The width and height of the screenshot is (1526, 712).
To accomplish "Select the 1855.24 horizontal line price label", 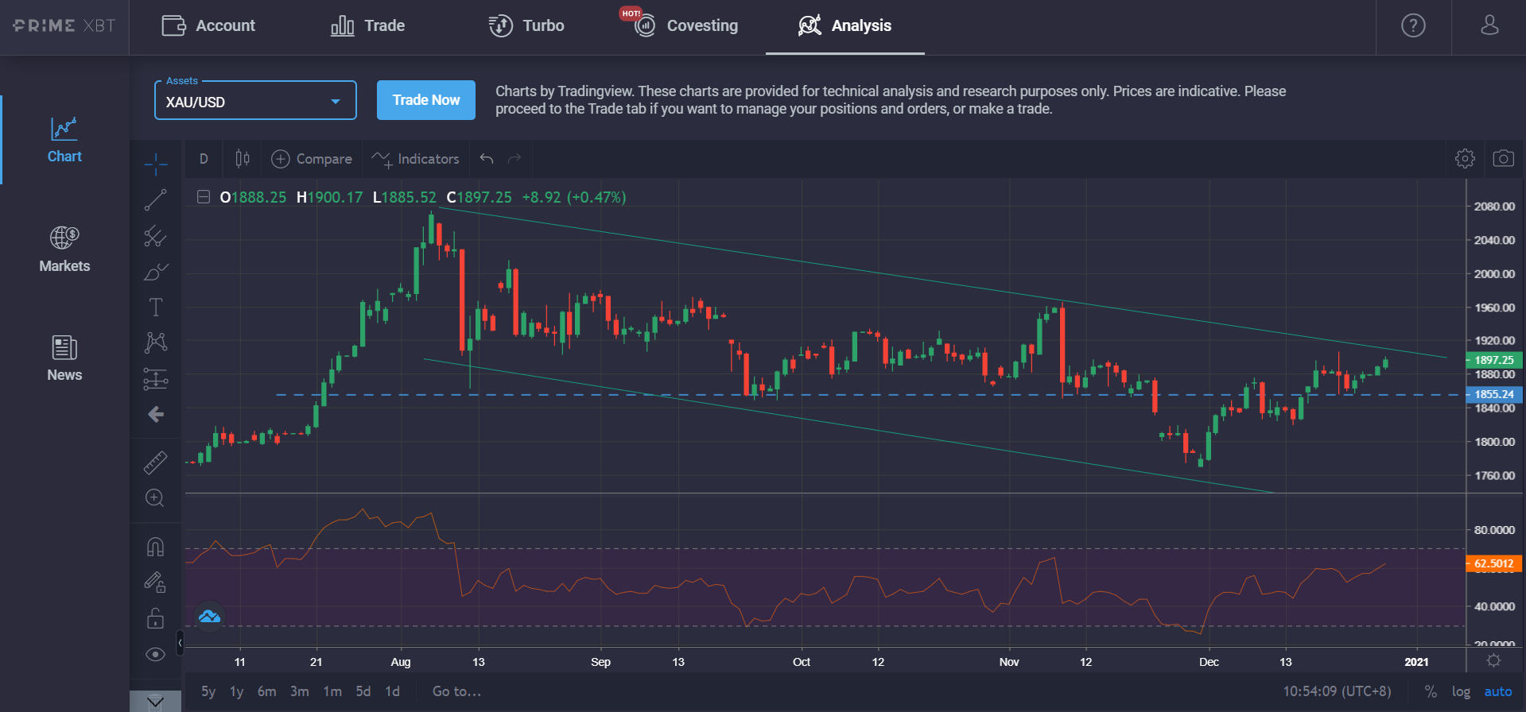I will pyautogui.click(x=1494, y=394).
